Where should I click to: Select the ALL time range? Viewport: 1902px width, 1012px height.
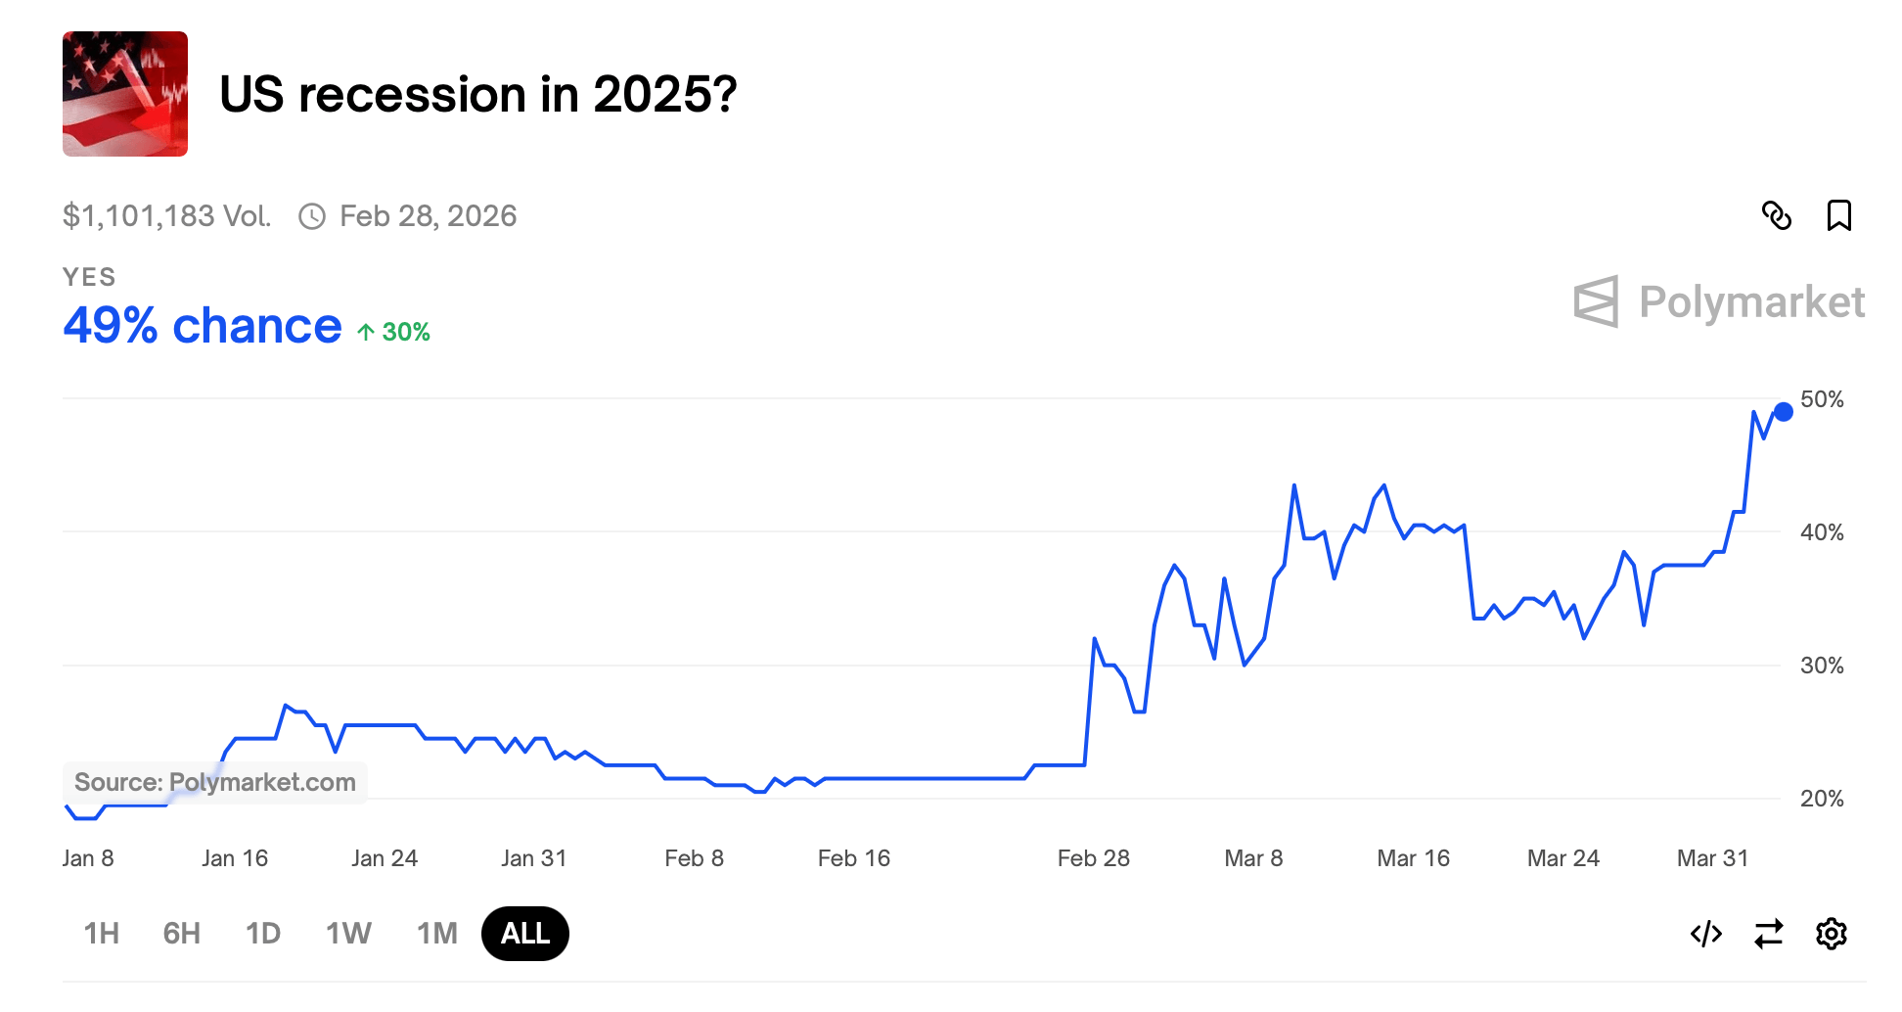point(524,933)
